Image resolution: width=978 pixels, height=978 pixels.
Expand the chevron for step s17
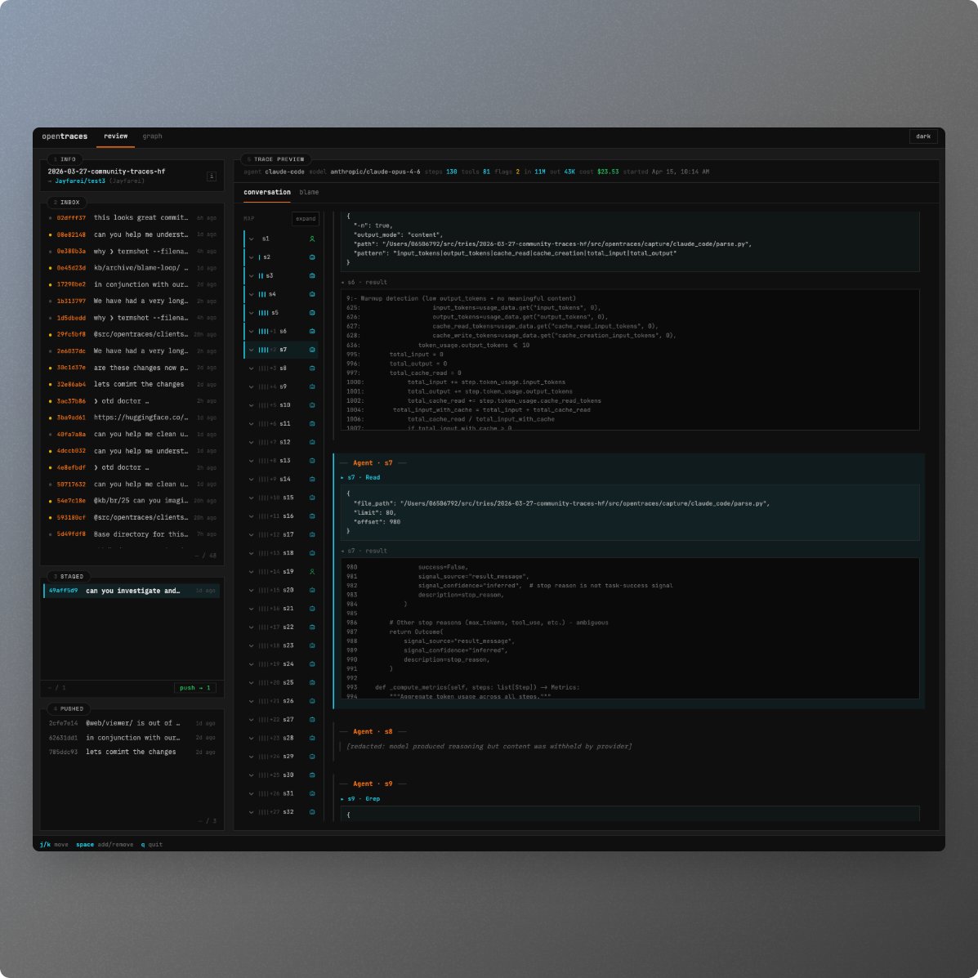pyautogui.click(x=252, y=535)
